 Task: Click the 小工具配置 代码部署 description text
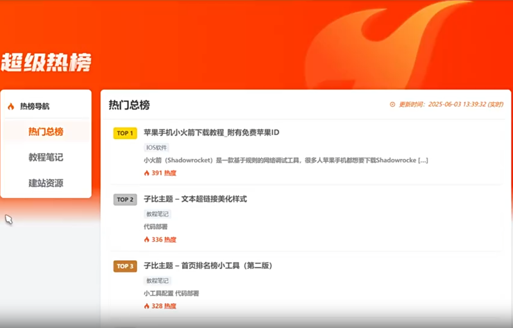(x=171, y=293)
